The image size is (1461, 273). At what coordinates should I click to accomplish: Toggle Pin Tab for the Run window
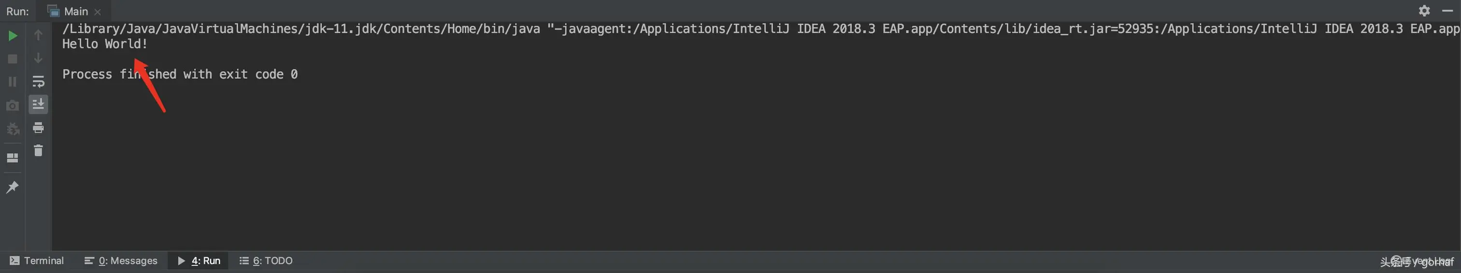(13, 187)
